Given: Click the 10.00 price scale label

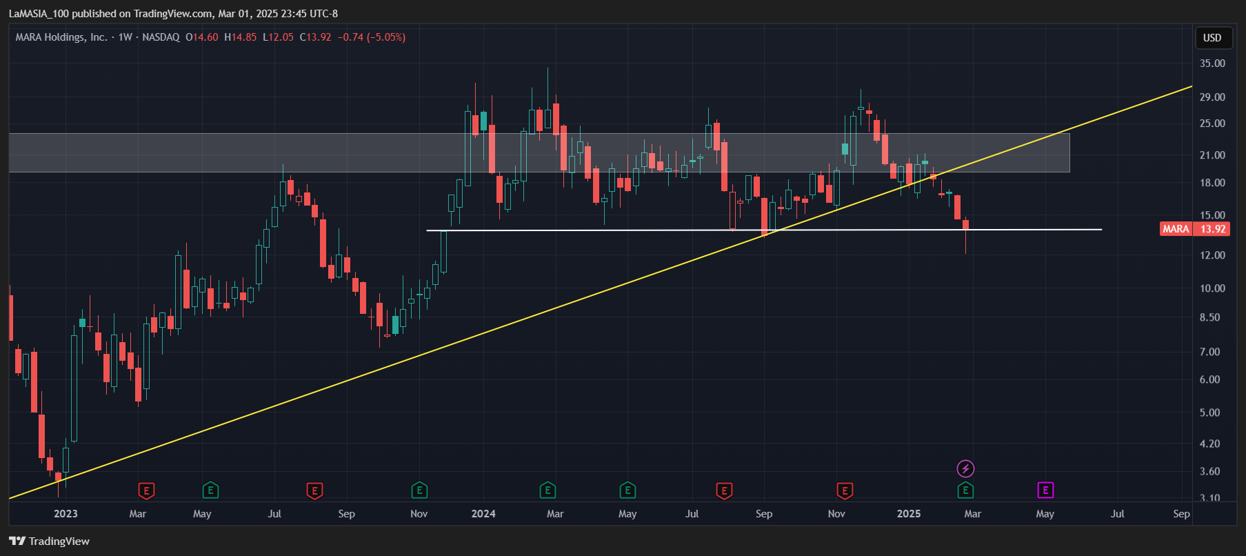Looking at the screenshot, I should [1212, 288].
